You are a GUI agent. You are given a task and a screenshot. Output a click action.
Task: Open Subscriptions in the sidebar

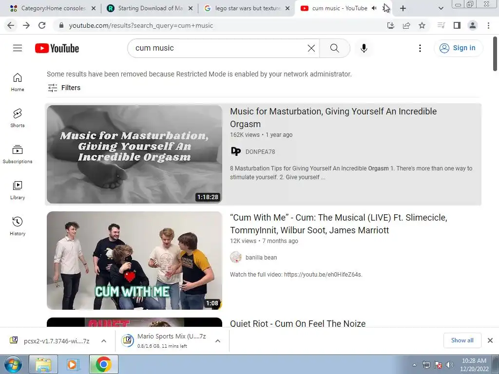tap(18, 154)
